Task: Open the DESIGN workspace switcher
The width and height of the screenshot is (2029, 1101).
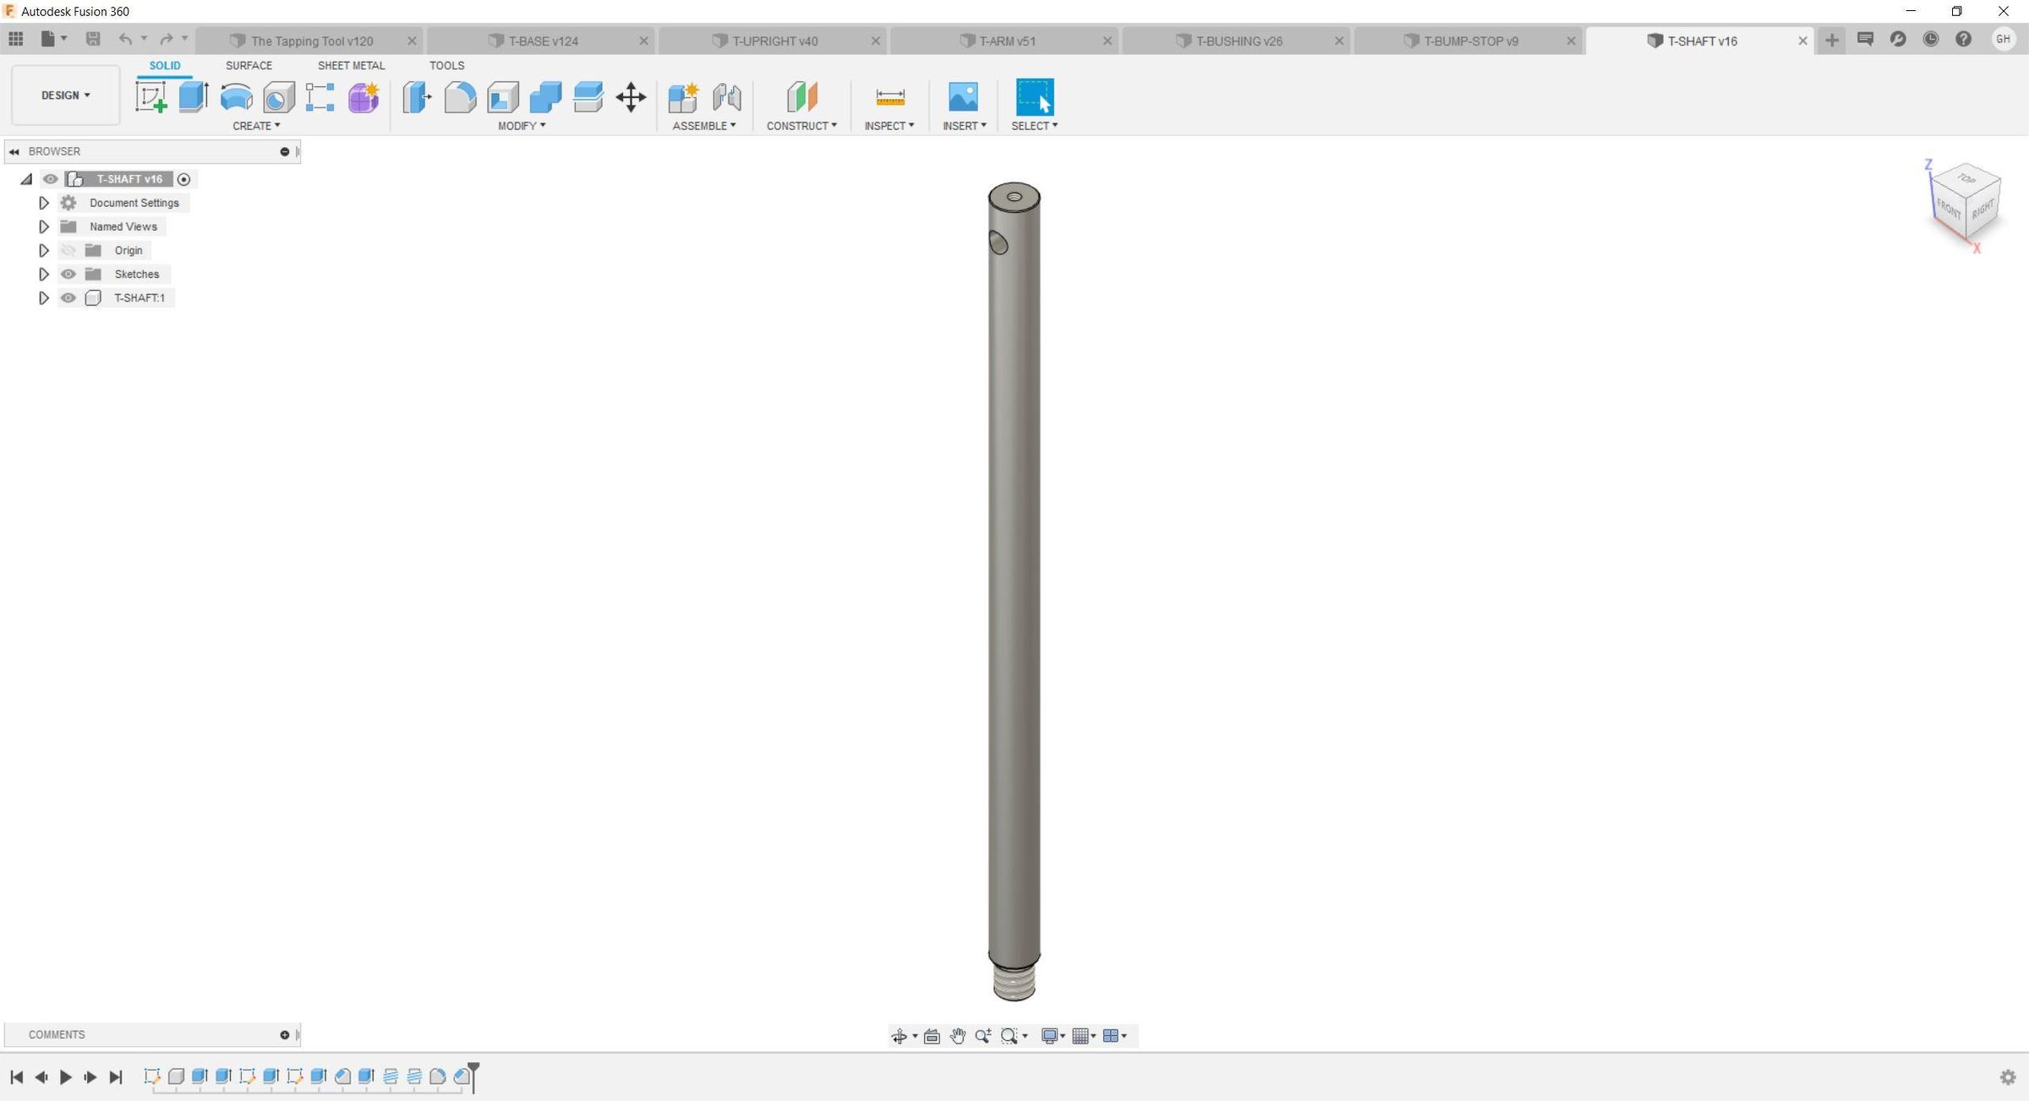Action: tap(64, 95)
